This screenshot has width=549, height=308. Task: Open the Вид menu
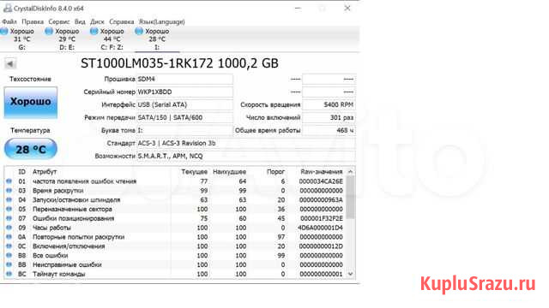[x=80, y=21]
